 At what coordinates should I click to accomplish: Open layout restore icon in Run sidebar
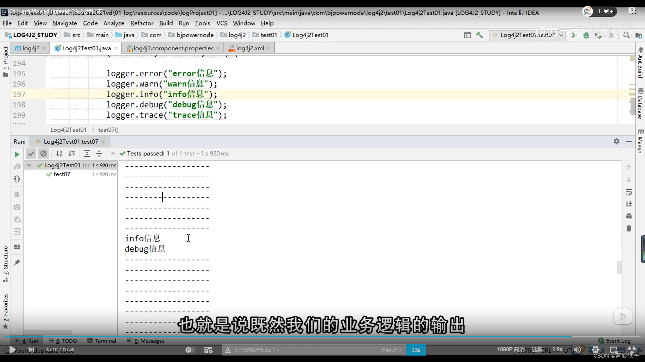17,247
